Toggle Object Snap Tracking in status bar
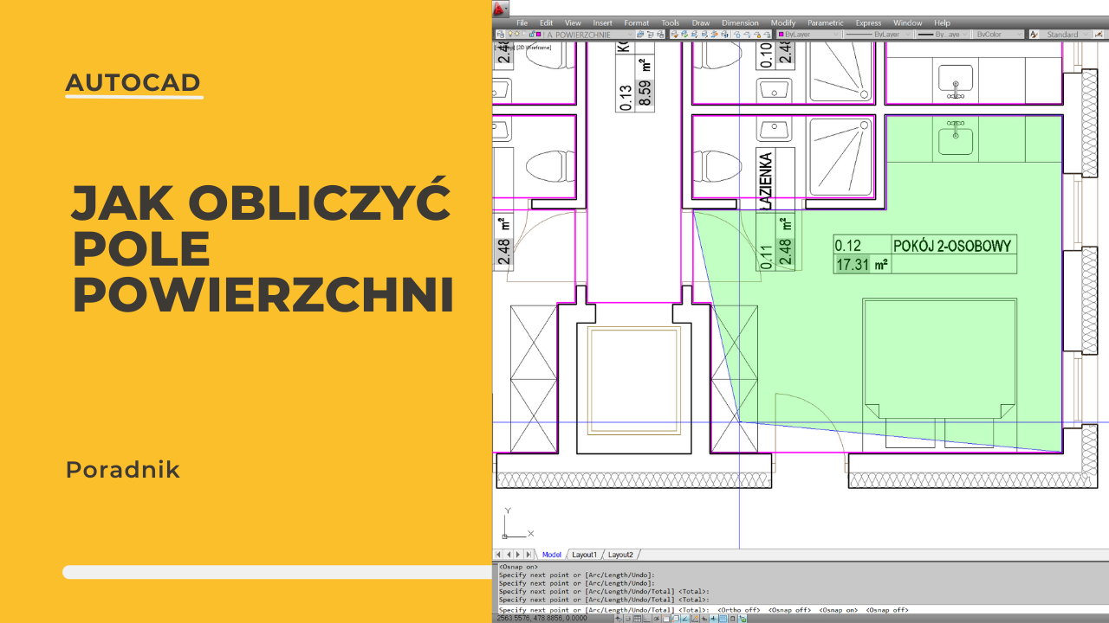The width and height of the screenshot is (1109, 623). 684,619
